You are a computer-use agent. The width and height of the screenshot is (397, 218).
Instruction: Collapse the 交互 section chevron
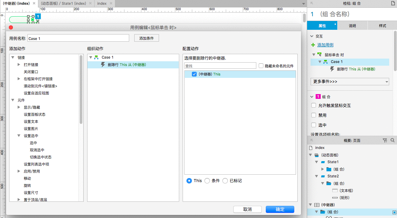click(x=312, y=36)
